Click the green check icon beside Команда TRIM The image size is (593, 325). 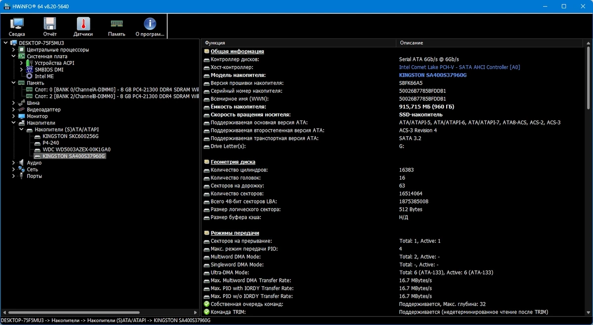click(207, 312)
